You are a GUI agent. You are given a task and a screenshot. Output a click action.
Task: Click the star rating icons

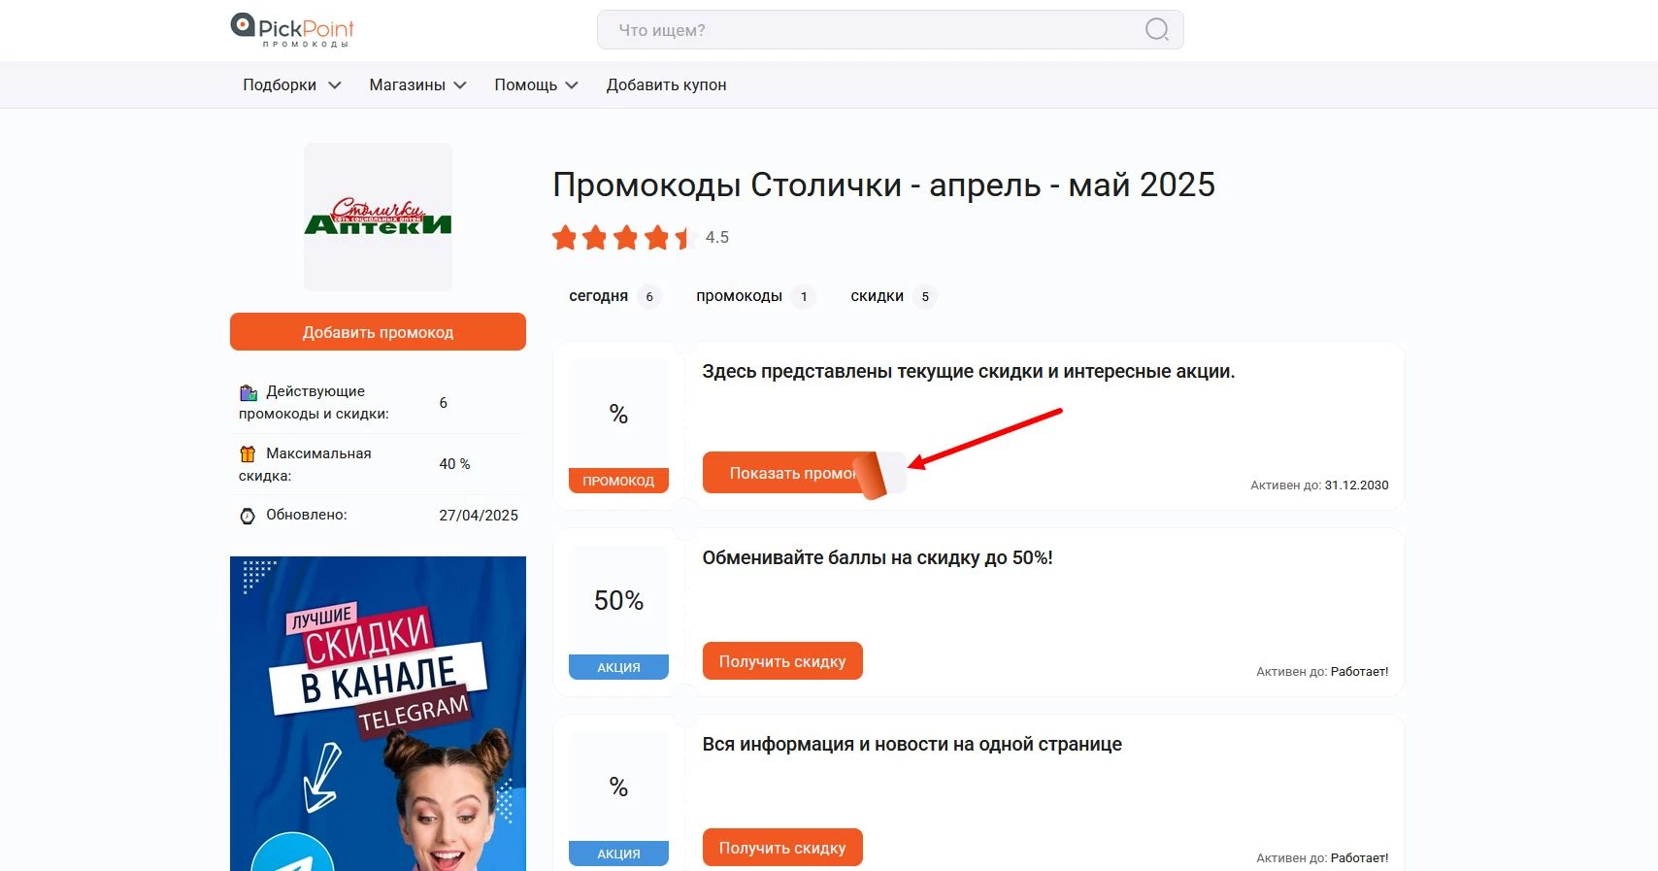point(623,237)
